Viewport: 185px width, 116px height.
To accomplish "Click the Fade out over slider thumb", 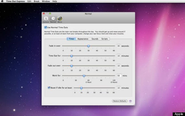I will pos(71,66).
